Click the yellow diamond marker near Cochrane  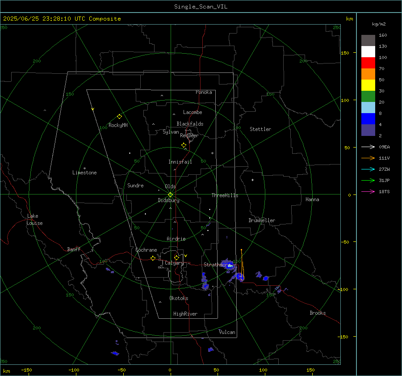tap(153, 258)
